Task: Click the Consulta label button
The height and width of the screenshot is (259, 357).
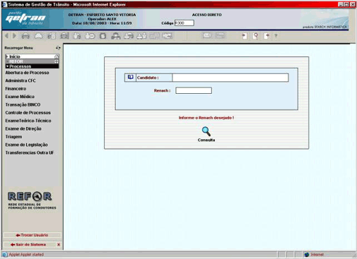Action: [206, 140]
